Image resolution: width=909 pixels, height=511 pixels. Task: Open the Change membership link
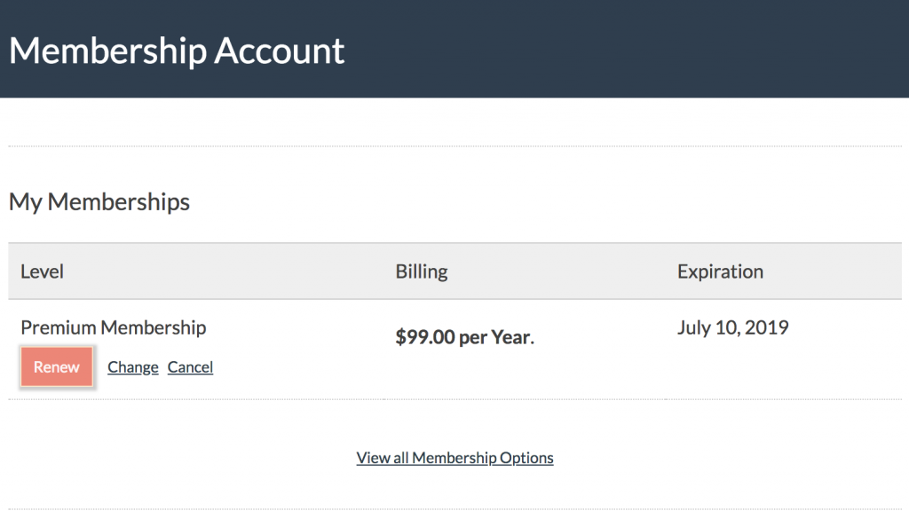point(133,367)
